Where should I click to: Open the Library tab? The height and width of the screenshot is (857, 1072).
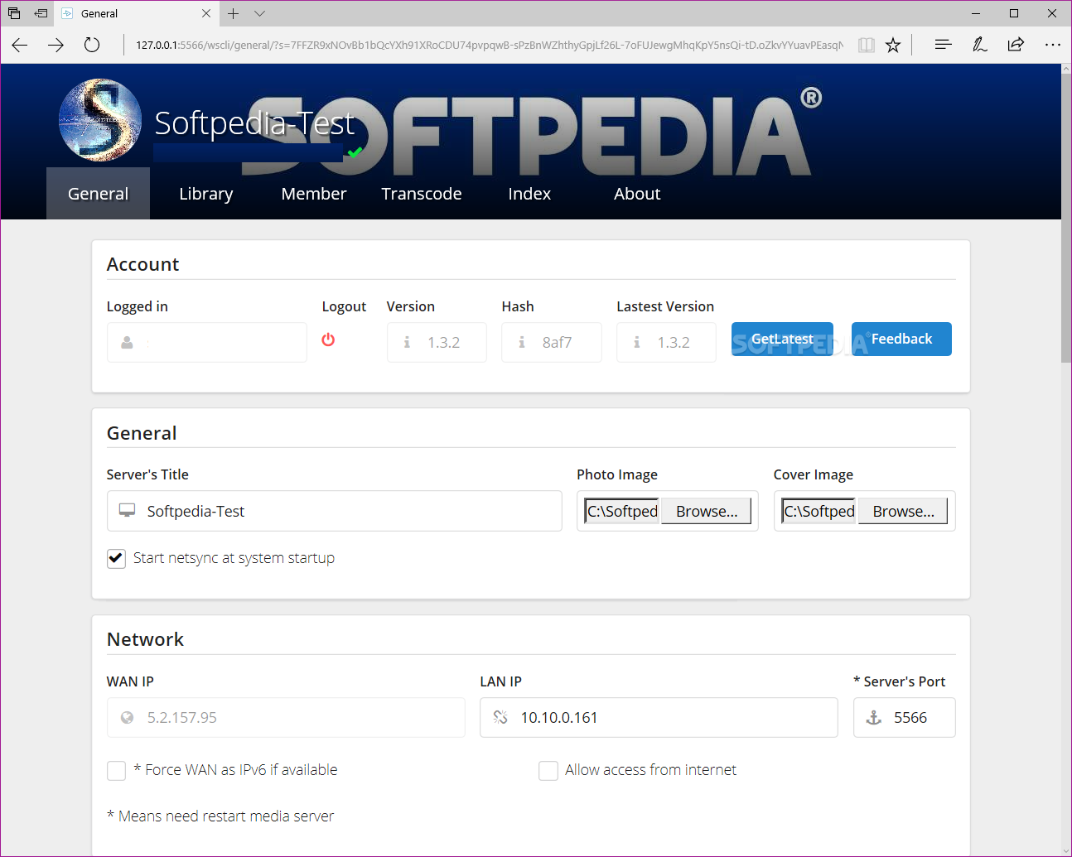[206, 194]
